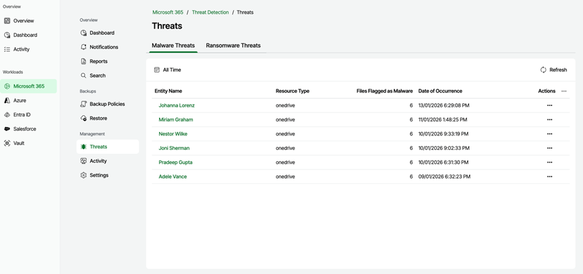
Task: Click the Management Activity icon
Action: click(x=83, y=161)
